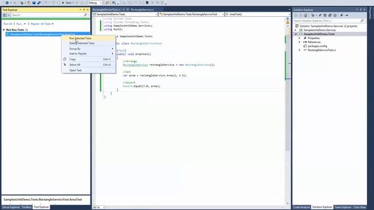The height and width of the screenshot is (210, 374).
Task: Click the Save icon in toolbar
Action: 34,3
